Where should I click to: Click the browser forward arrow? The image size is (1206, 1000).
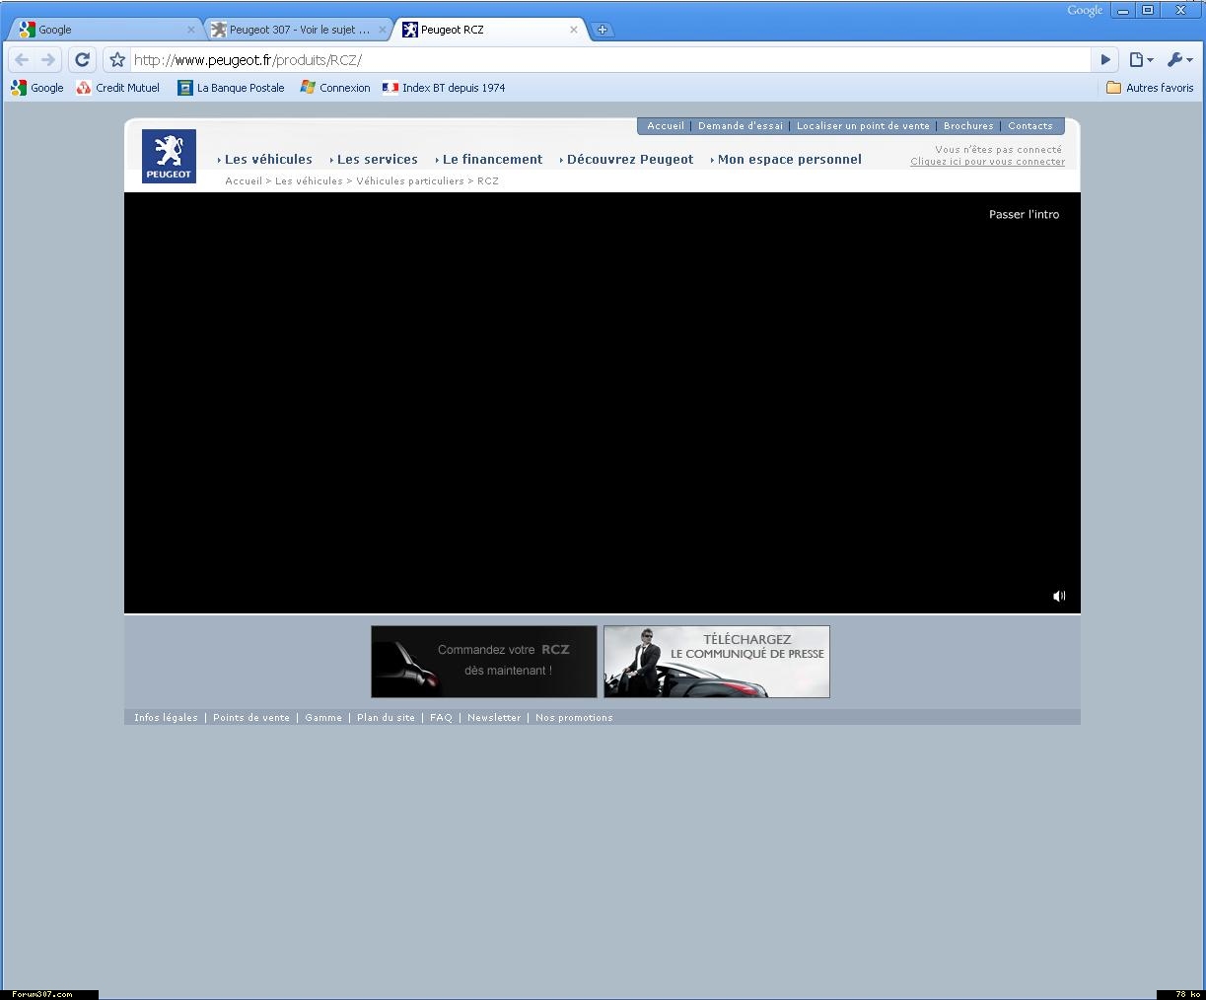tap(48, 60)
